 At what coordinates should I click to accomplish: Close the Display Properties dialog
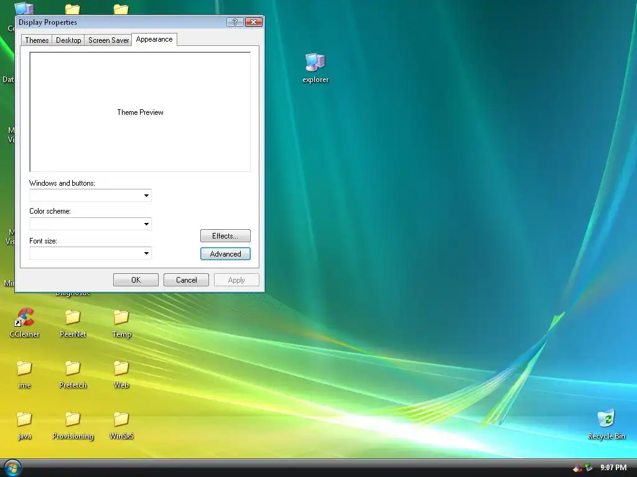pos(254,22)
